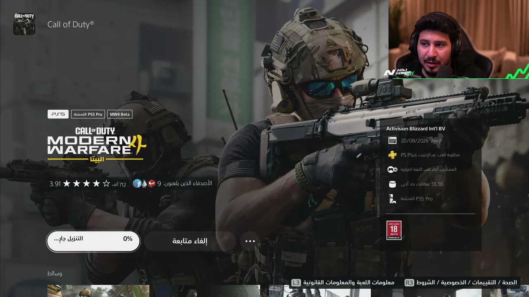529x297 pixels.
Task: Click the storage size cylinder icon
Action: (392, 184)
